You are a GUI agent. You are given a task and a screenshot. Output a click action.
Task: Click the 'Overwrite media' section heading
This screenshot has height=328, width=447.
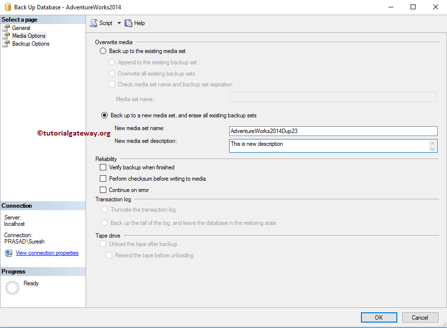pos(114,42)
